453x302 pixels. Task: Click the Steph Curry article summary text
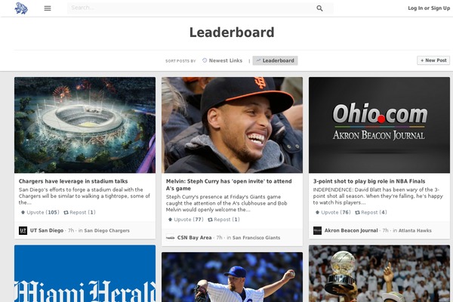[226, 203]
